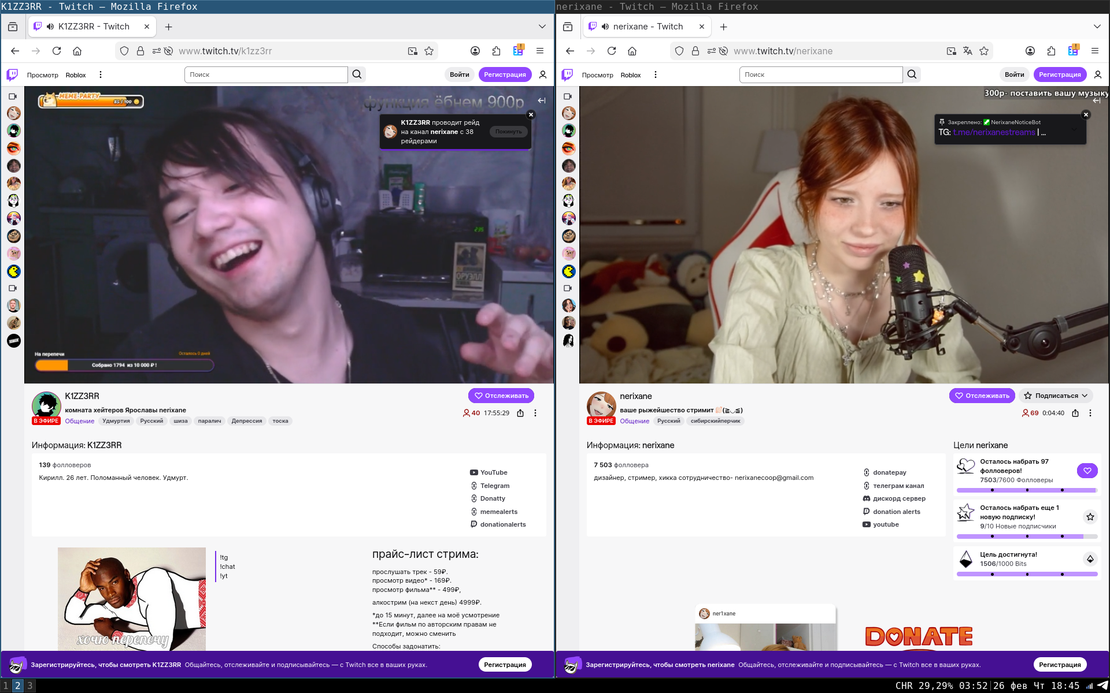Close the raid notification popup on K1ZZ3RR stream
Screen dimensions: 1110x693
click(x=531, y=115)
